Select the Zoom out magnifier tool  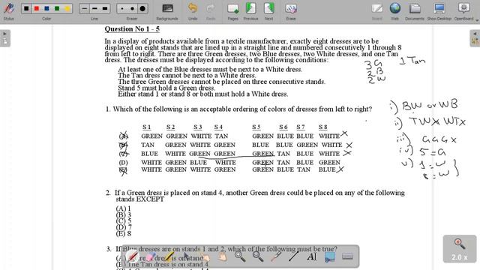point(258,256)
